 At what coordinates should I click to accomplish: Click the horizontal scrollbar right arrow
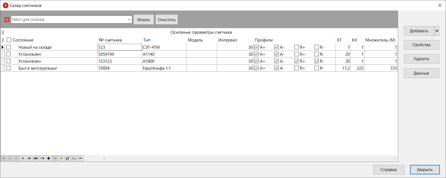395,158
